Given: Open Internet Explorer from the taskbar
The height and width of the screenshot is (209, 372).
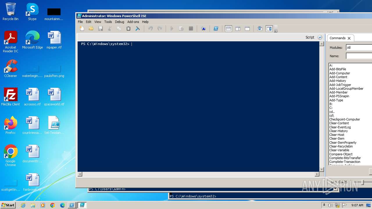Looking at the screenshot, I should tap(23, 205).
